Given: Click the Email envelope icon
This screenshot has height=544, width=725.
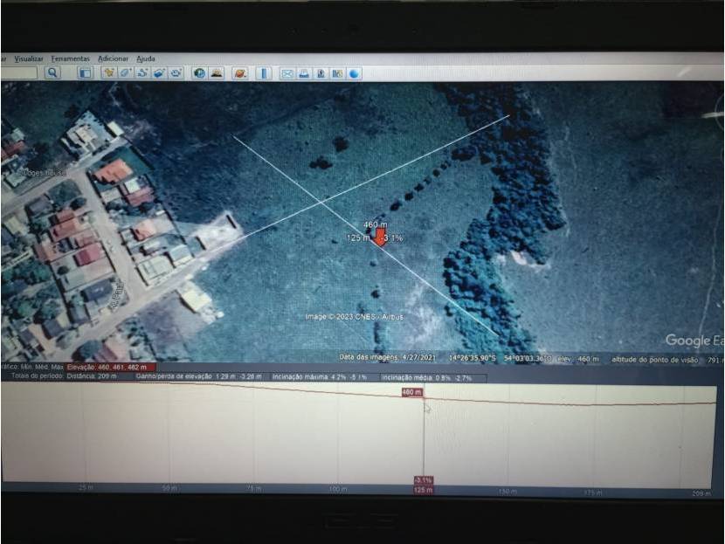Looking at the screenshot, I should tap(287, 73).
